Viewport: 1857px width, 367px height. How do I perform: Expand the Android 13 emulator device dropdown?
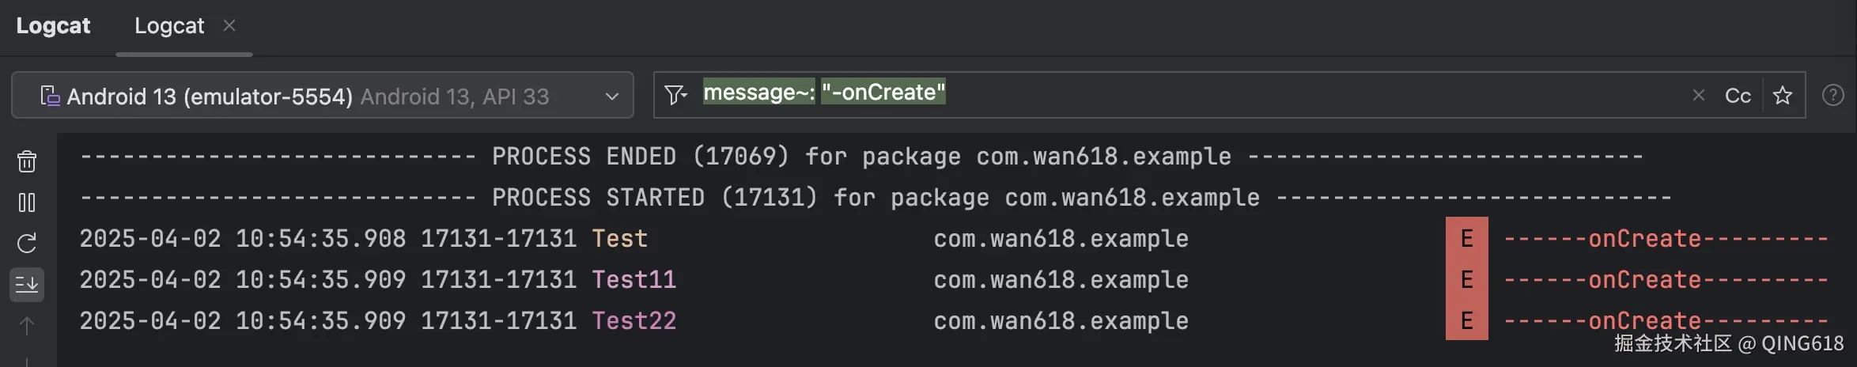[x=323, y=95]
